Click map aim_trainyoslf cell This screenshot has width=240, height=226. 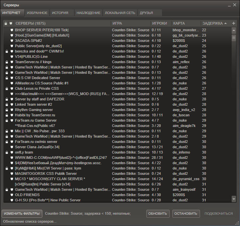(x=184, y=189)
